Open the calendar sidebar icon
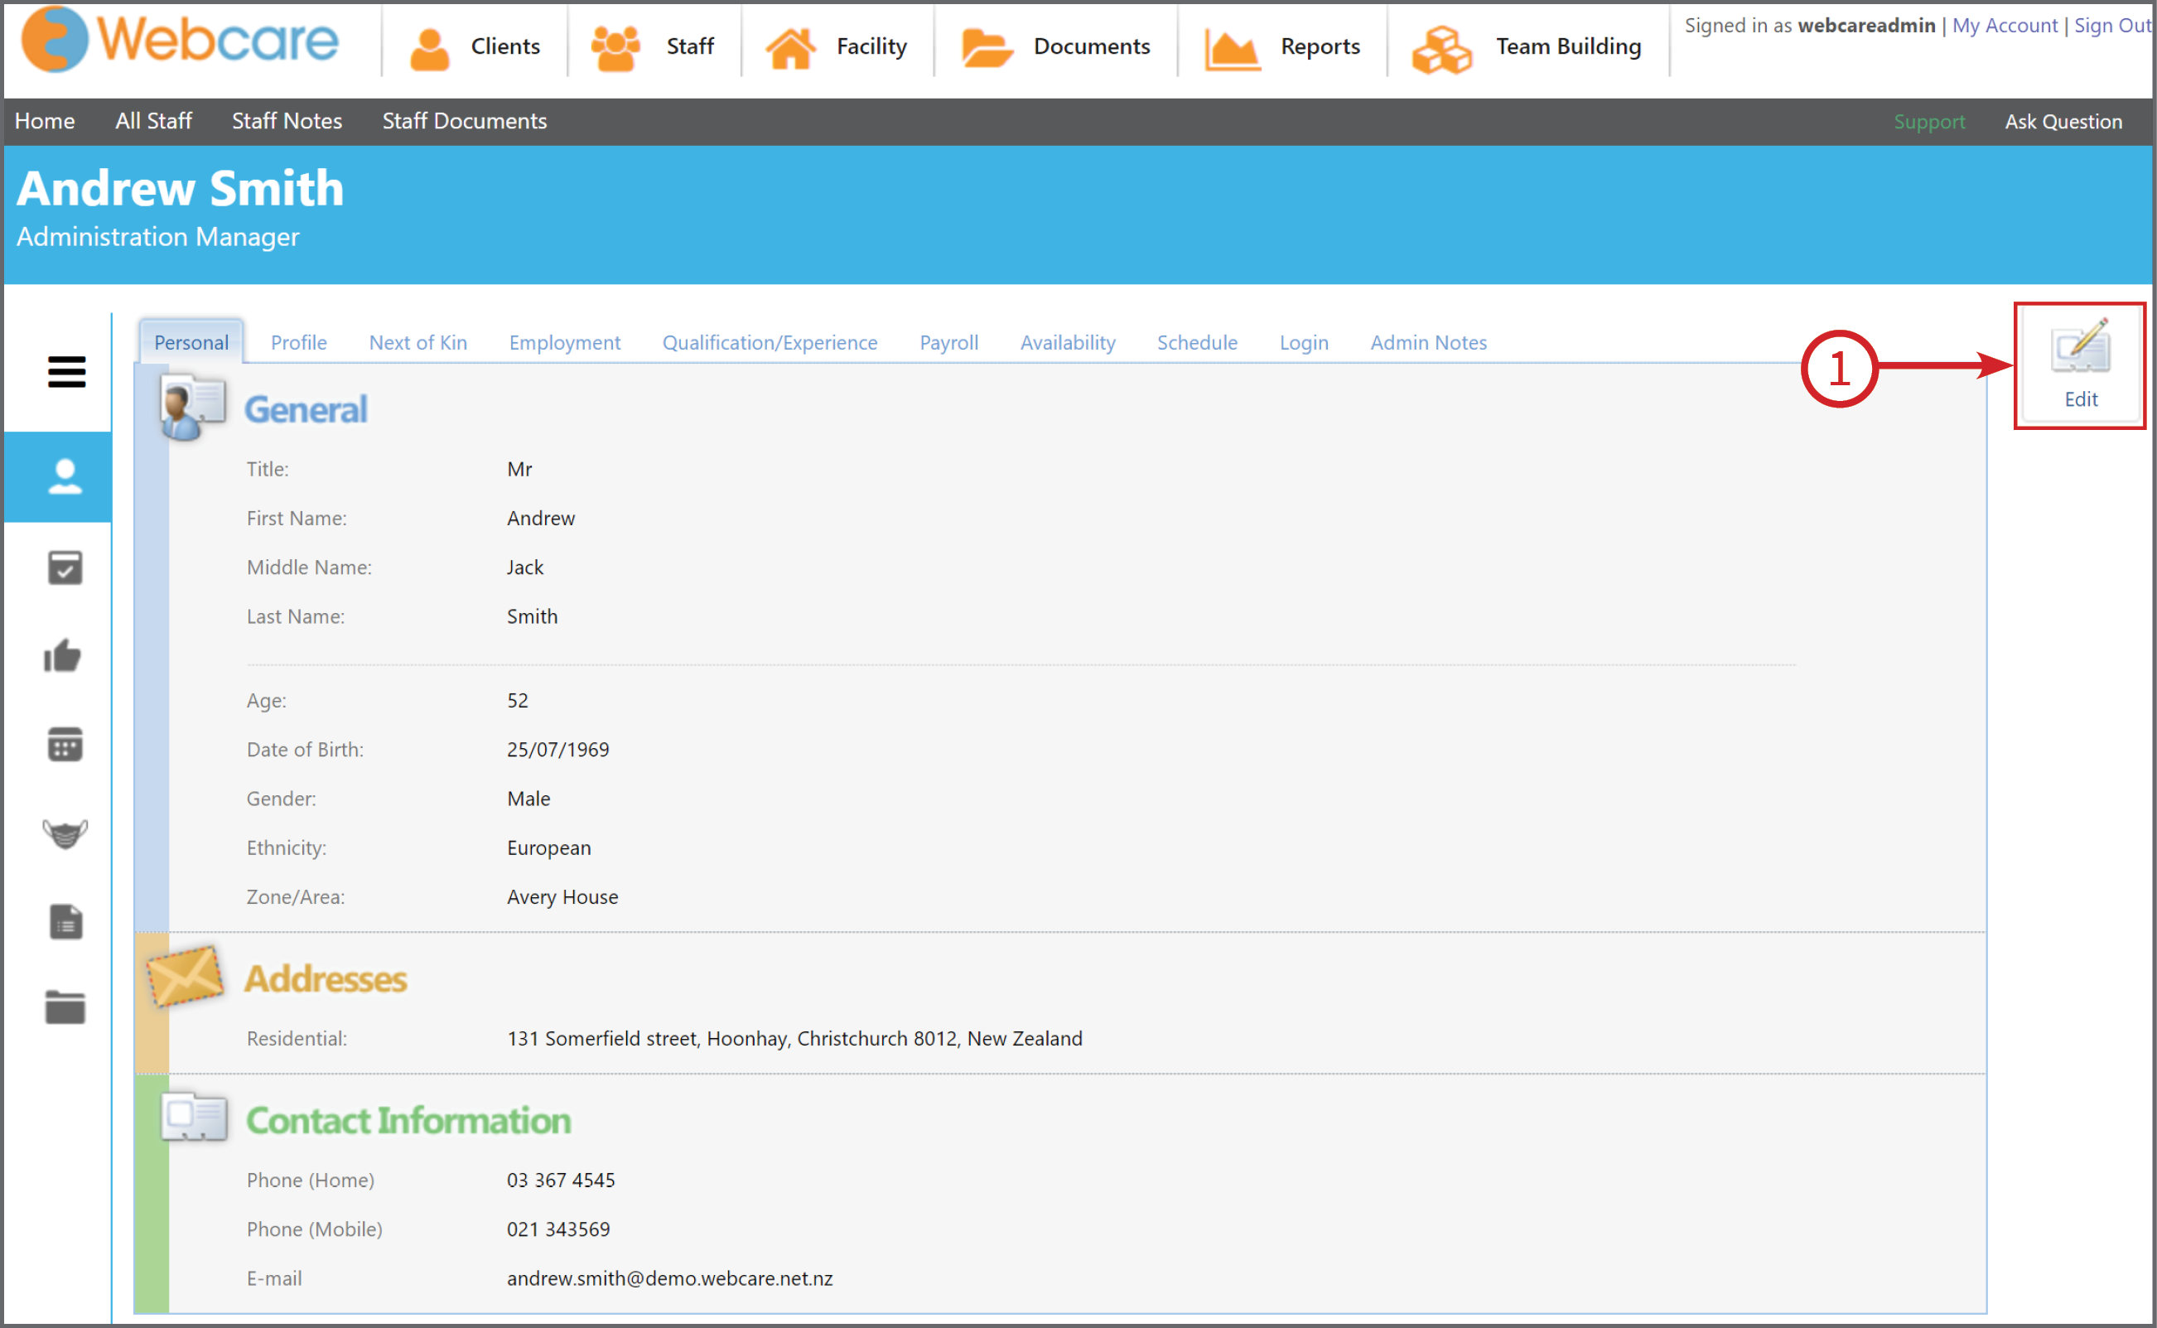 (x=65, y=744)
